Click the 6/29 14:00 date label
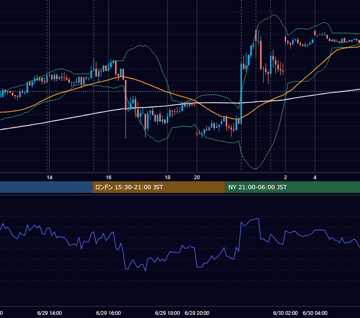 point(49,313)
